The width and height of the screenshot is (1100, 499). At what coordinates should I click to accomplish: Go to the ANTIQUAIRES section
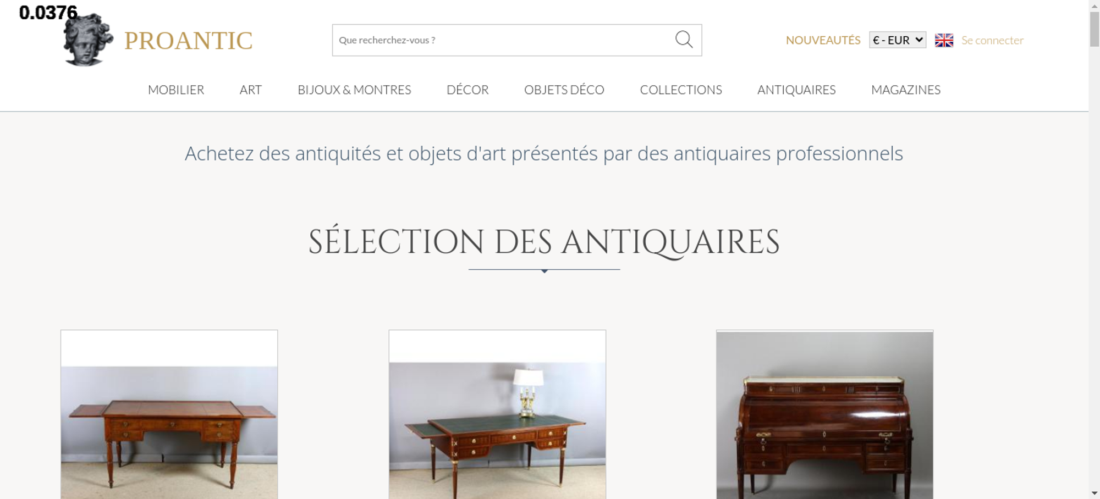(x=796, y=90)
